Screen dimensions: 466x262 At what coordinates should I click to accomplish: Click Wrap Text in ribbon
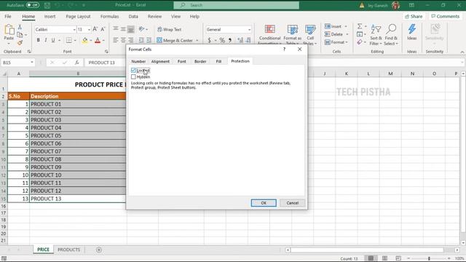tap(170, 29)
